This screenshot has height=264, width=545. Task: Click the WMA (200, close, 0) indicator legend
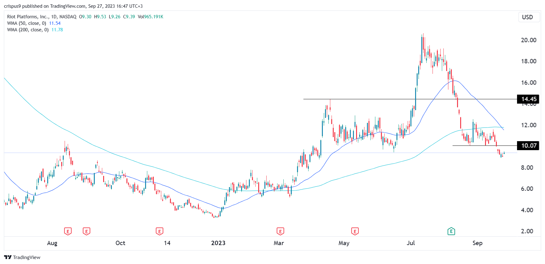28,30
